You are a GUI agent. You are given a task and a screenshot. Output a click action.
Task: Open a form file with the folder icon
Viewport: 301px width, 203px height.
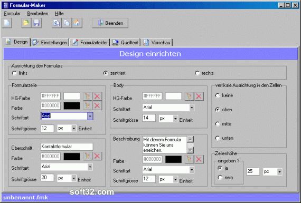pos(26,23)
